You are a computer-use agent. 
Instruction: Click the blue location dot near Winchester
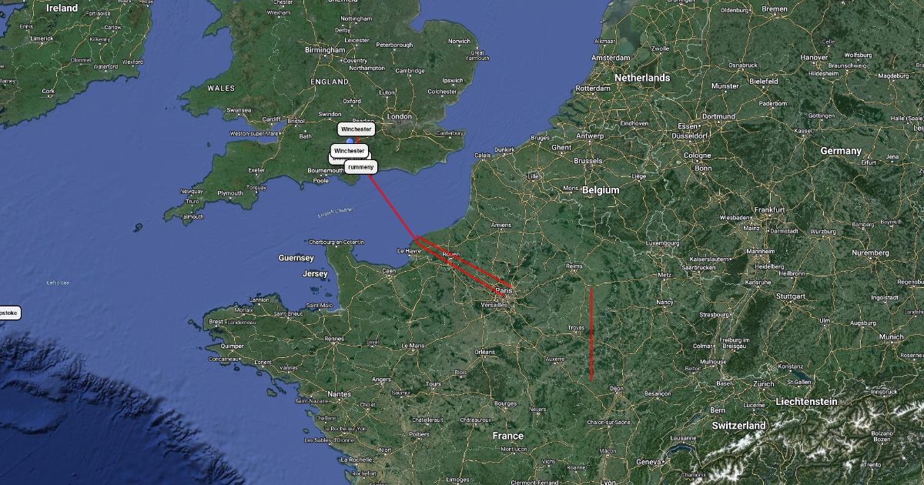[x=350, y=141]
